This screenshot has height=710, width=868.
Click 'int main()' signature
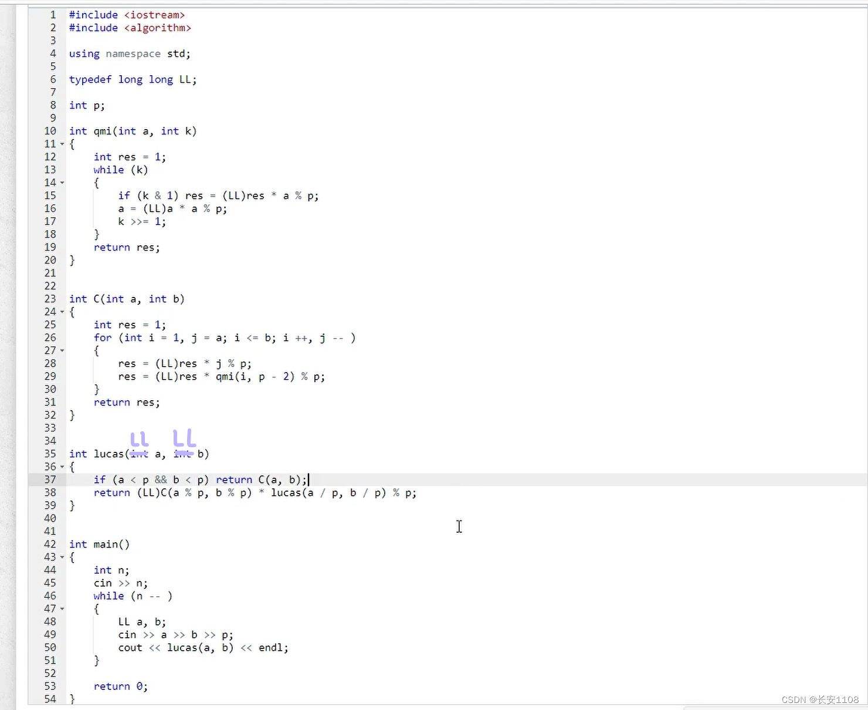pos(99,544)
